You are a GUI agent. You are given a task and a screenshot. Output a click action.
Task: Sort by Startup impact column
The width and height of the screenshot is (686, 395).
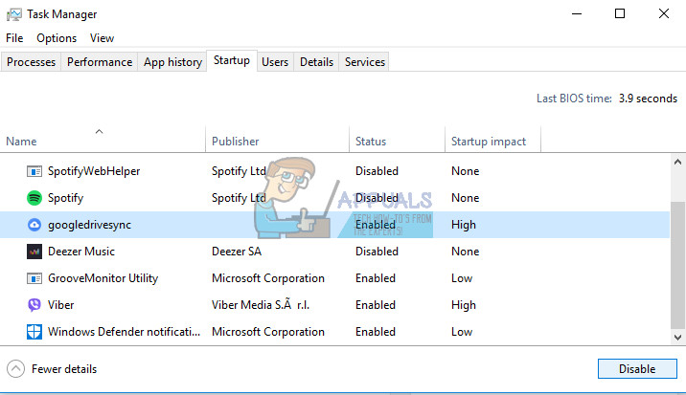click(x=488, y=142)
